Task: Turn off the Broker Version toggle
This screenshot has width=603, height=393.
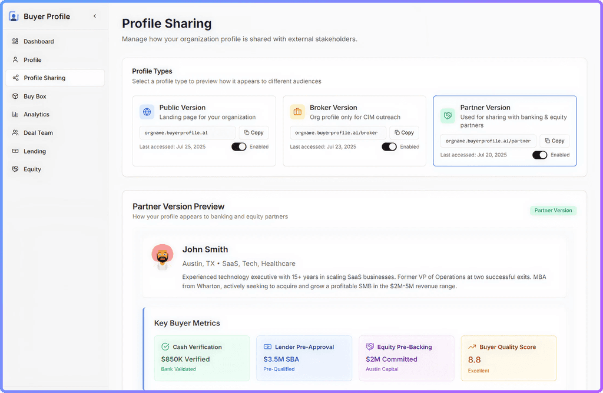Action: point(389,146)
